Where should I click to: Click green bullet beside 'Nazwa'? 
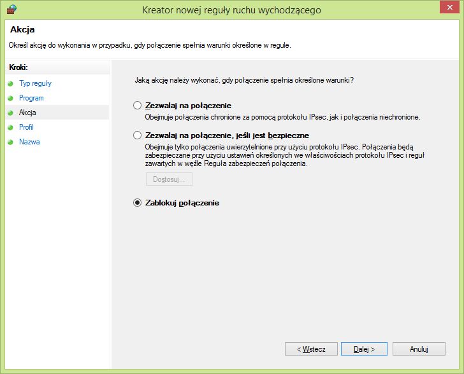[11, 142]
